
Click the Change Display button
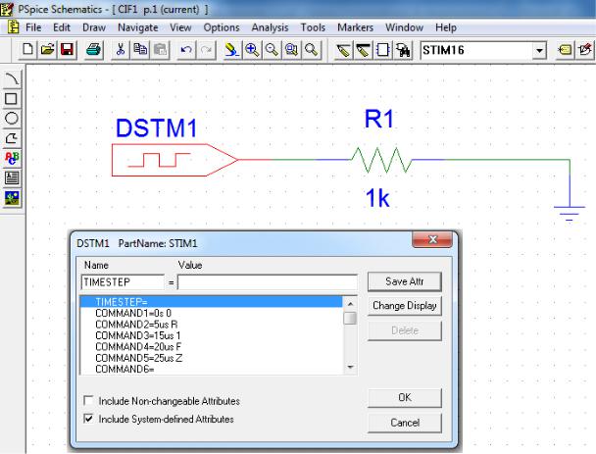[405, 306]
